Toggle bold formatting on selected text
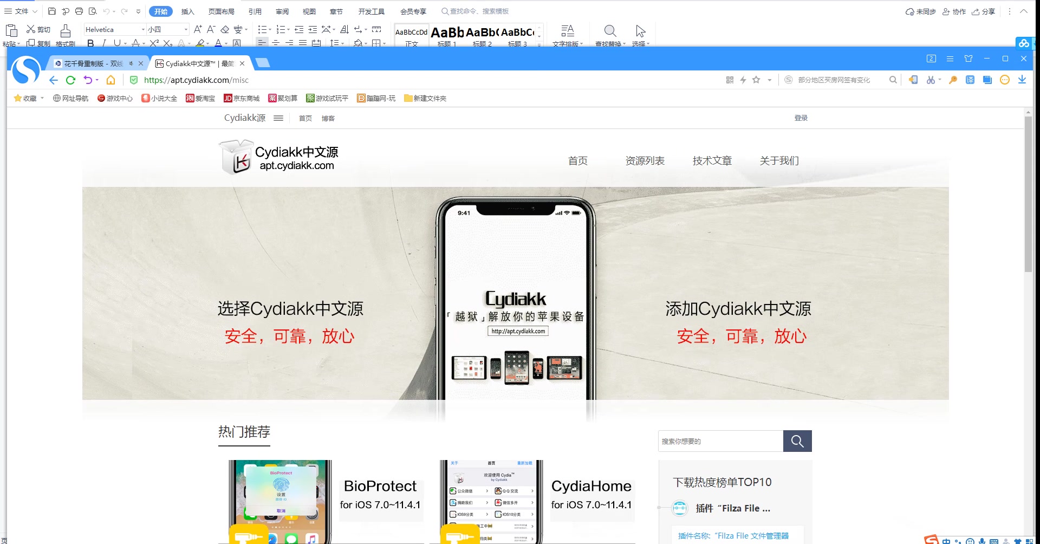Viewport: 1040px width, 544px height. [x=90, y=43]
